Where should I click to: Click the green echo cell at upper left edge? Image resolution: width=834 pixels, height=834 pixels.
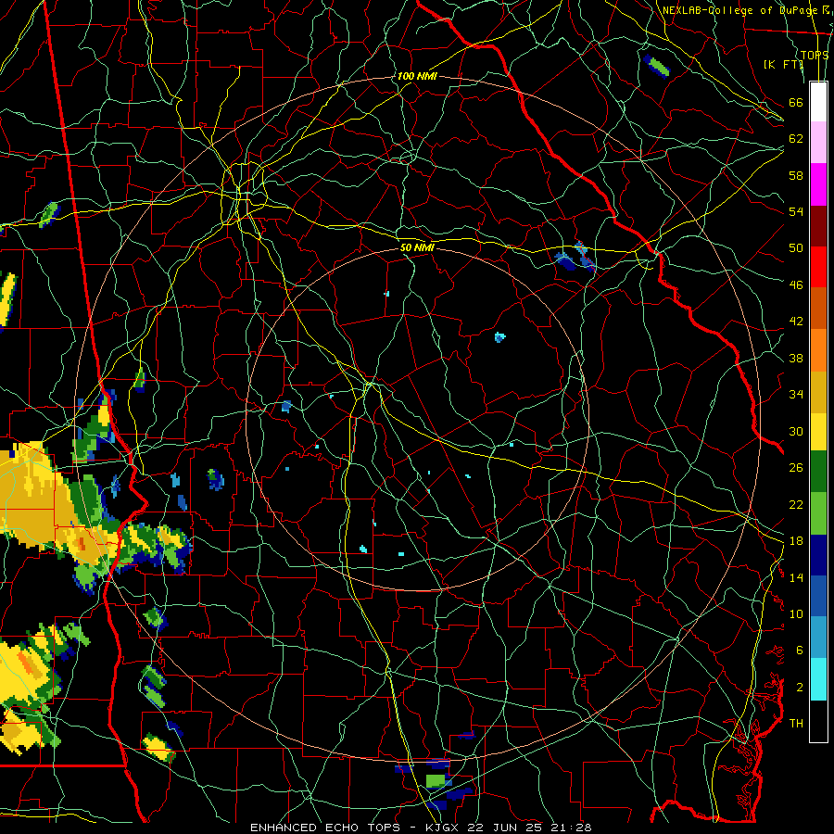(49, 214)
